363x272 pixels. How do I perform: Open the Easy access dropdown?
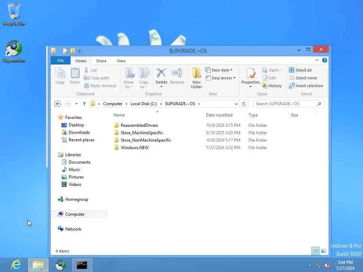click(220, 78)
